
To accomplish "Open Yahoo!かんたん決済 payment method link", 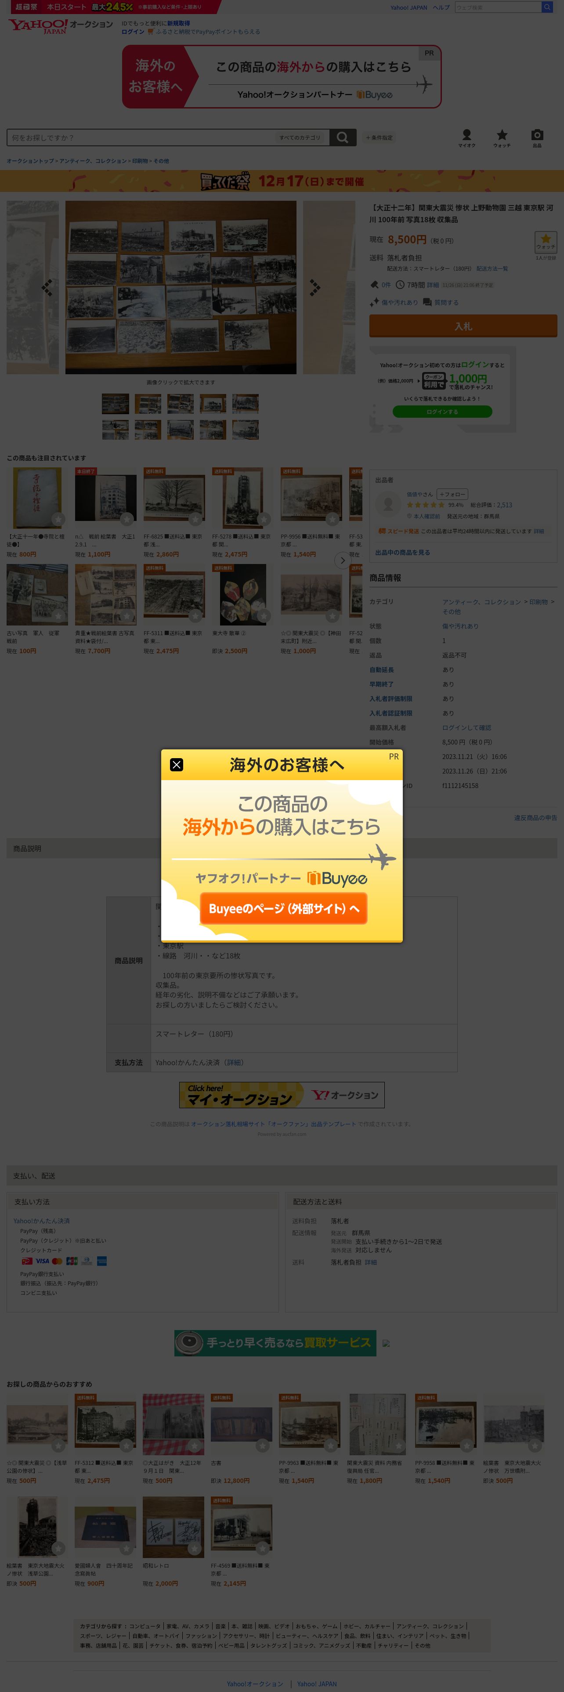I will pos(41,1220).
